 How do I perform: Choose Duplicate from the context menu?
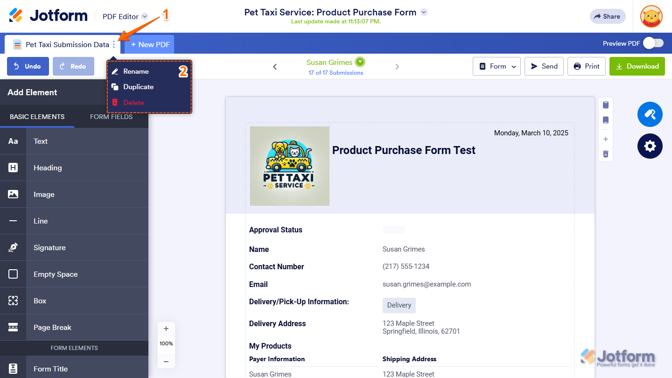coord(138,87)
